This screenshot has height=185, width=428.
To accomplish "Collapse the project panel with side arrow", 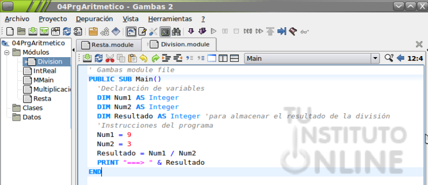I will tap(73, 50).
